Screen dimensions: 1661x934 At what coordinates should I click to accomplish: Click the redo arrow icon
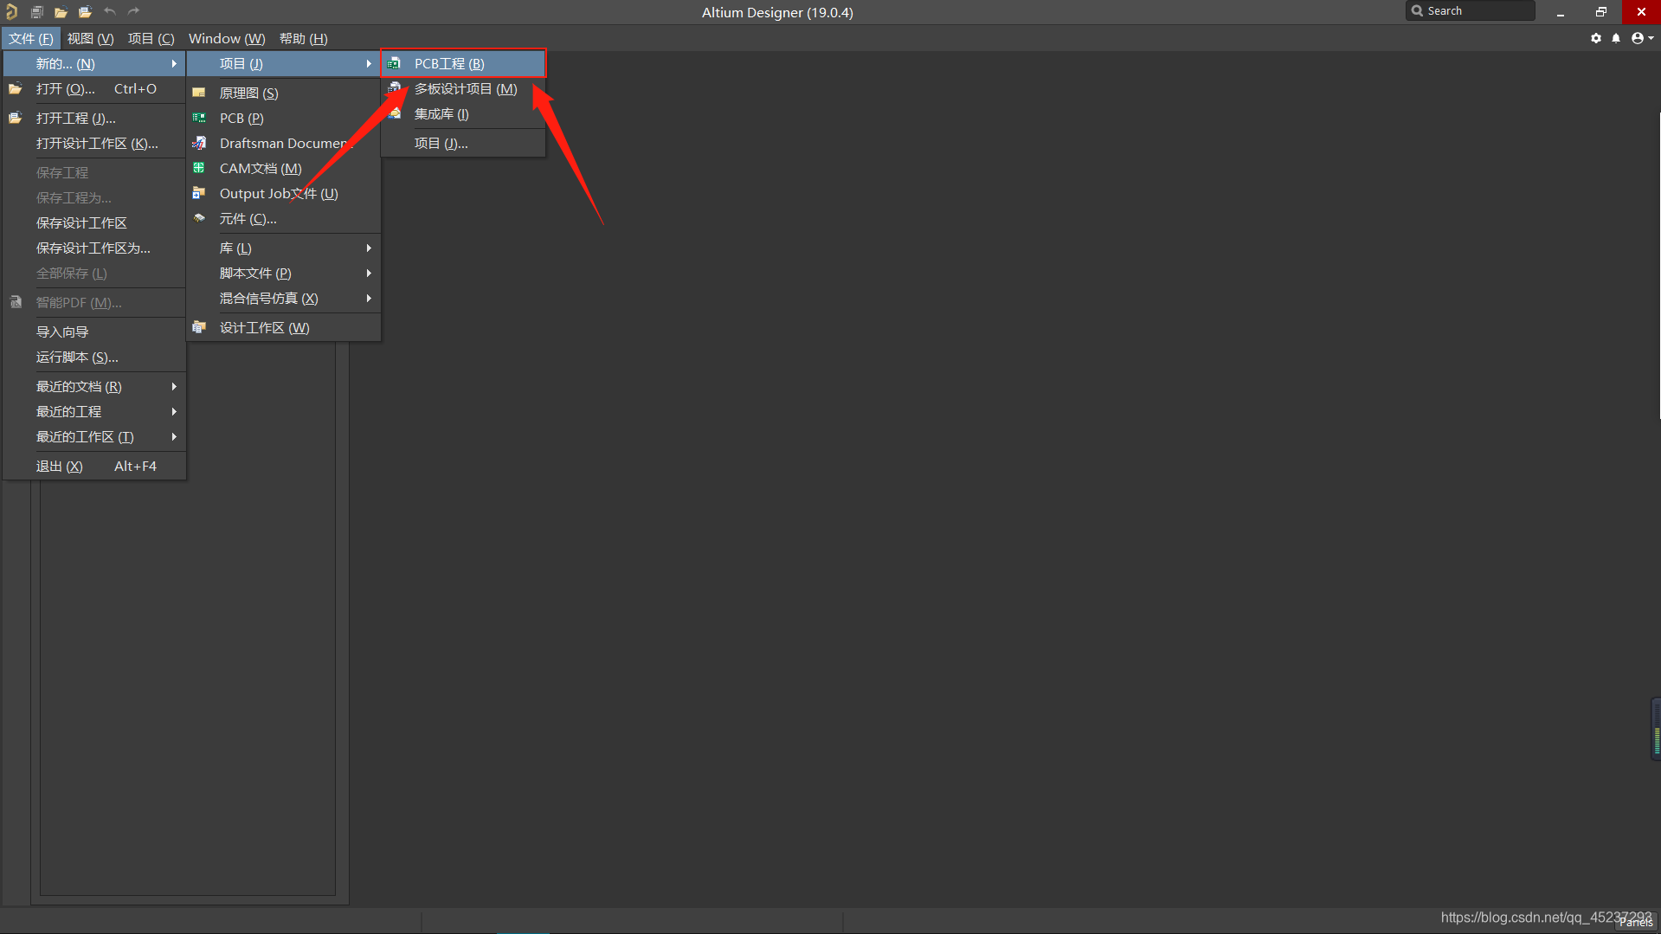click(133, 12)
